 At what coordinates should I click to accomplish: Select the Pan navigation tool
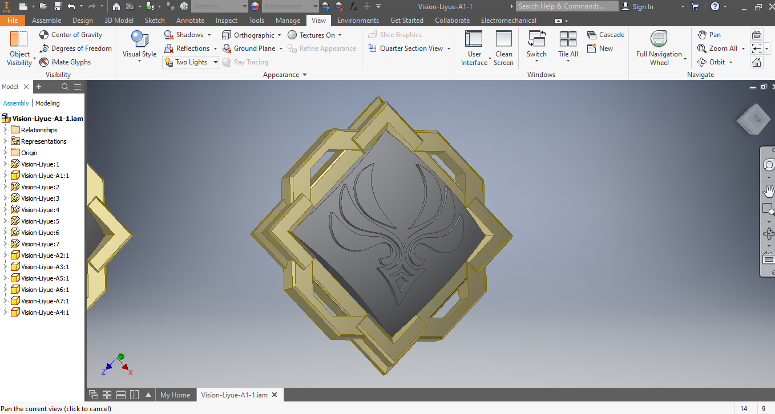pyautogui.click(x=709, y=35)
